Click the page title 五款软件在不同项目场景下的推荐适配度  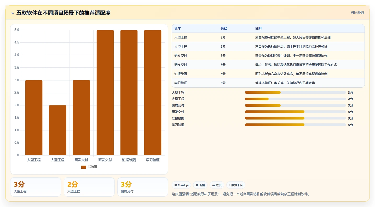[63, 13]
